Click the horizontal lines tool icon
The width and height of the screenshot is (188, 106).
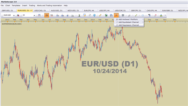[123, 15]
